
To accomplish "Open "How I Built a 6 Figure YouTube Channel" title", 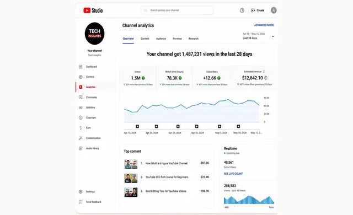I will click(x=167, y=163).
